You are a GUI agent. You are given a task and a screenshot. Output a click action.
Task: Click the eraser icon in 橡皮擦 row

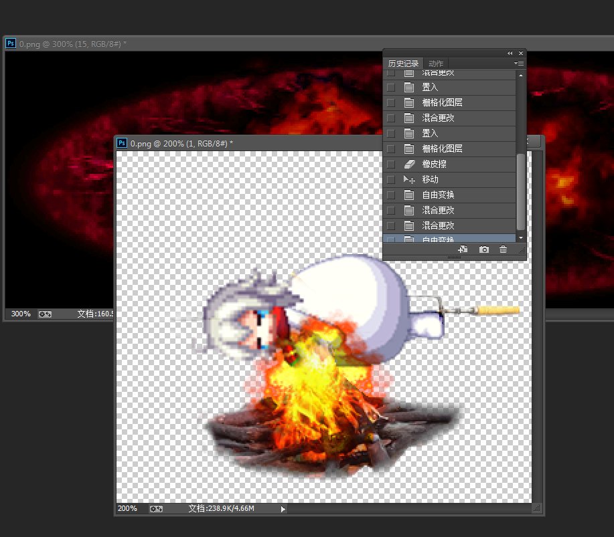pos(409,165)
